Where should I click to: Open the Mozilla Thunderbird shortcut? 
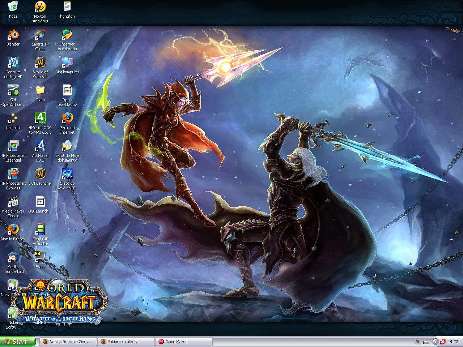pyautogui.click(x=13, y=257)
